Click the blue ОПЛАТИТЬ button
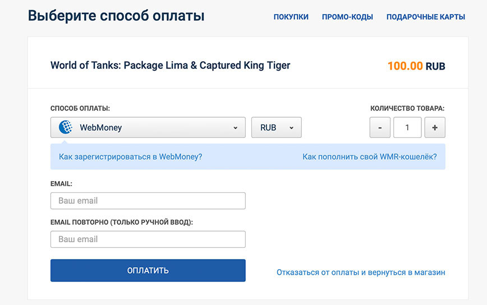 (x=148, y=270)
